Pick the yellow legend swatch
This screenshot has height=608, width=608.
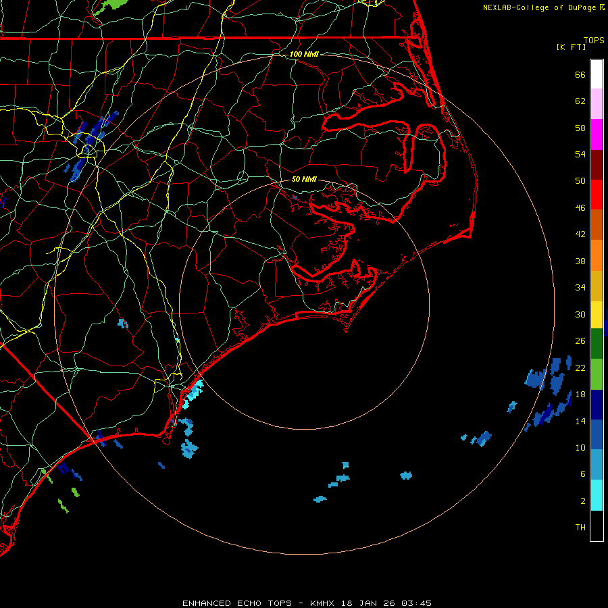[597, 315]
